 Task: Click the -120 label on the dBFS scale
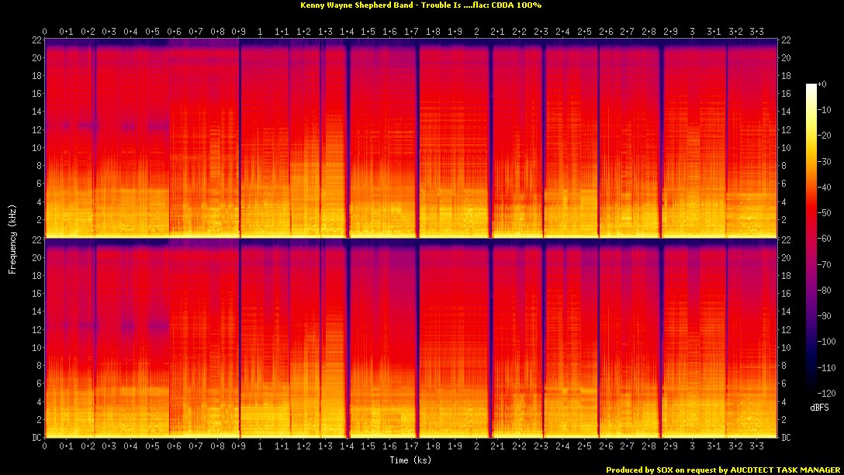point(828,393)
